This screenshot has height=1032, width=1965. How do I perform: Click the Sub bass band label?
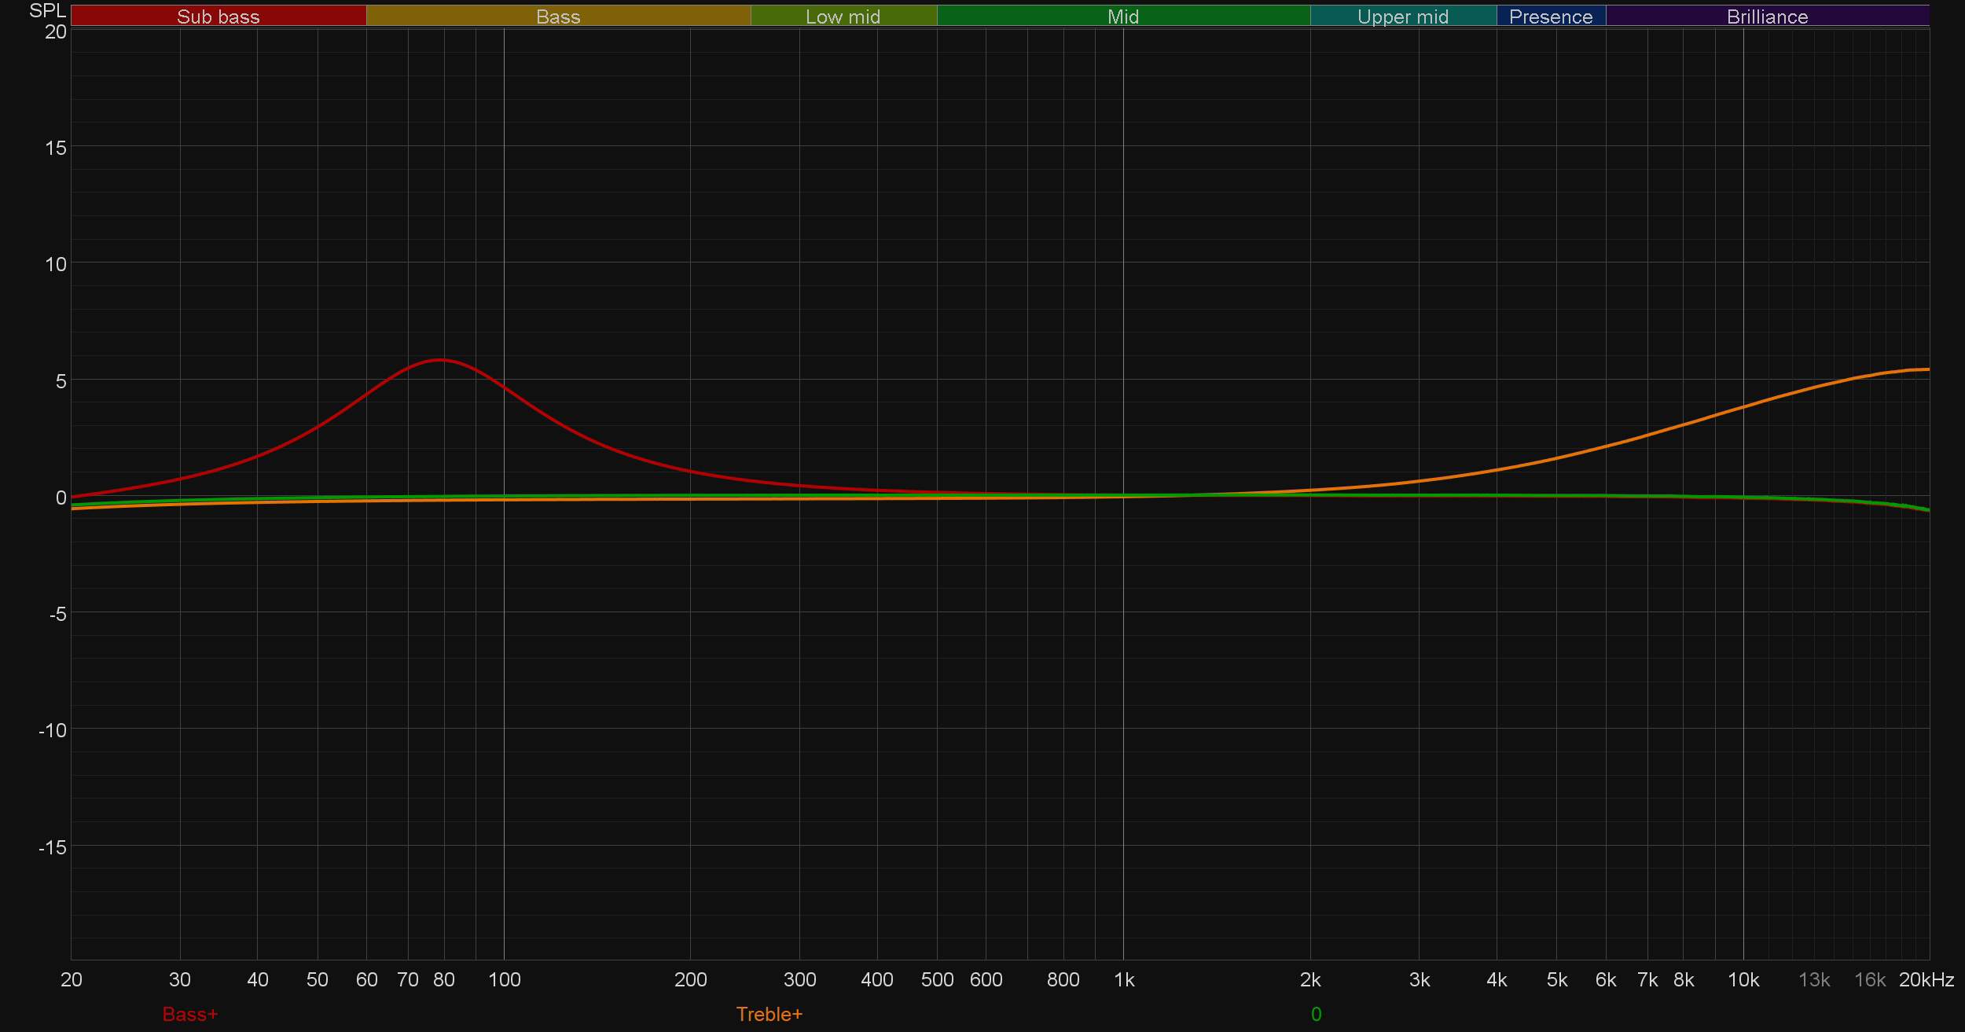pos(218,17)
